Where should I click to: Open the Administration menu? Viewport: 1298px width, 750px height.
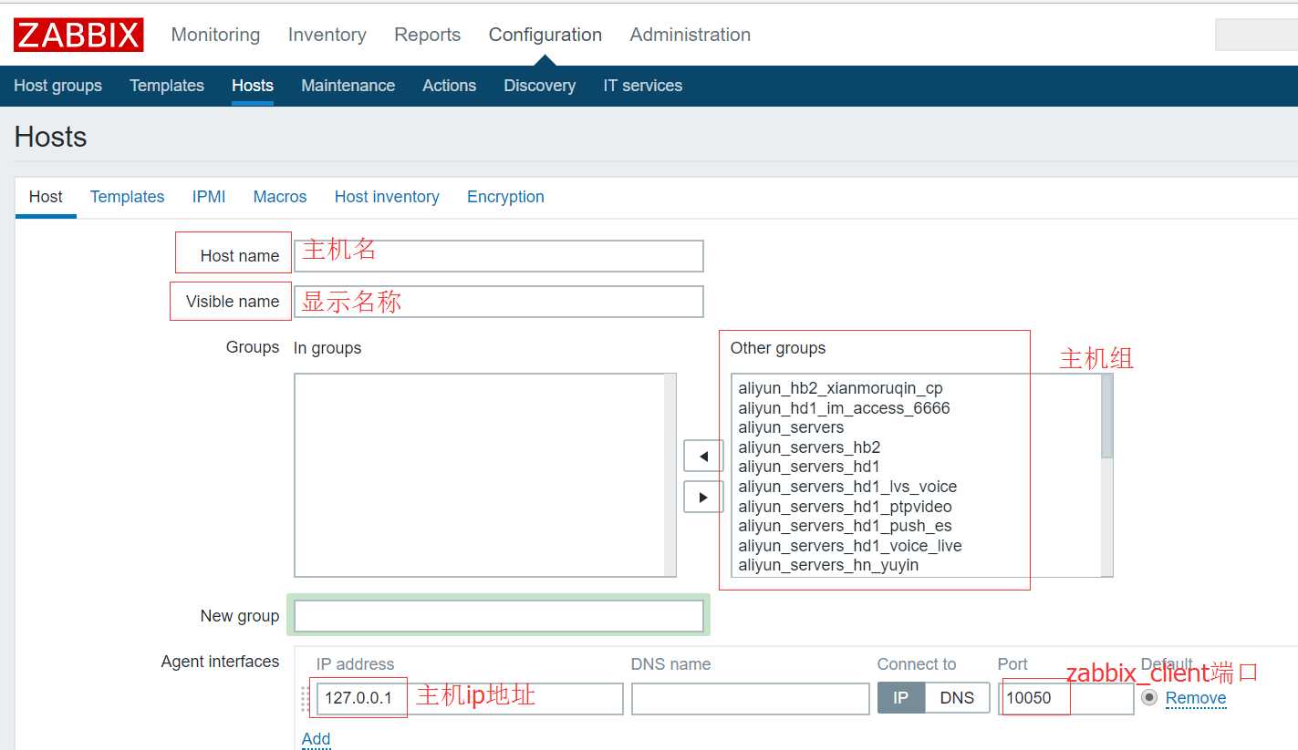tap(691, 35)
